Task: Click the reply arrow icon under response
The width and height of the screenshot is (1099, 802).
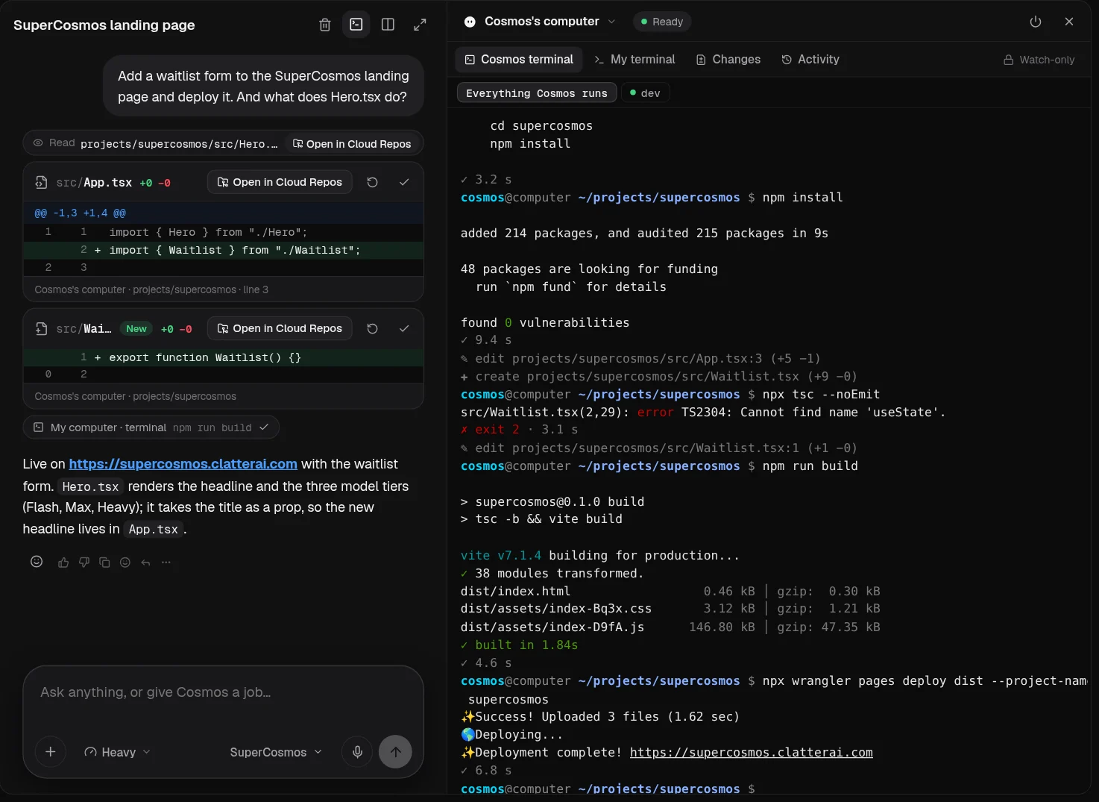Action: click(146, 563)
